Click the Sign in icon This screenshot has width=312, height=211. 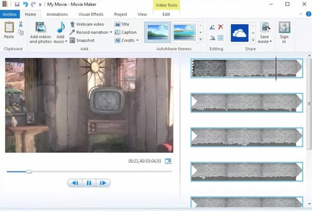[284, 27]
